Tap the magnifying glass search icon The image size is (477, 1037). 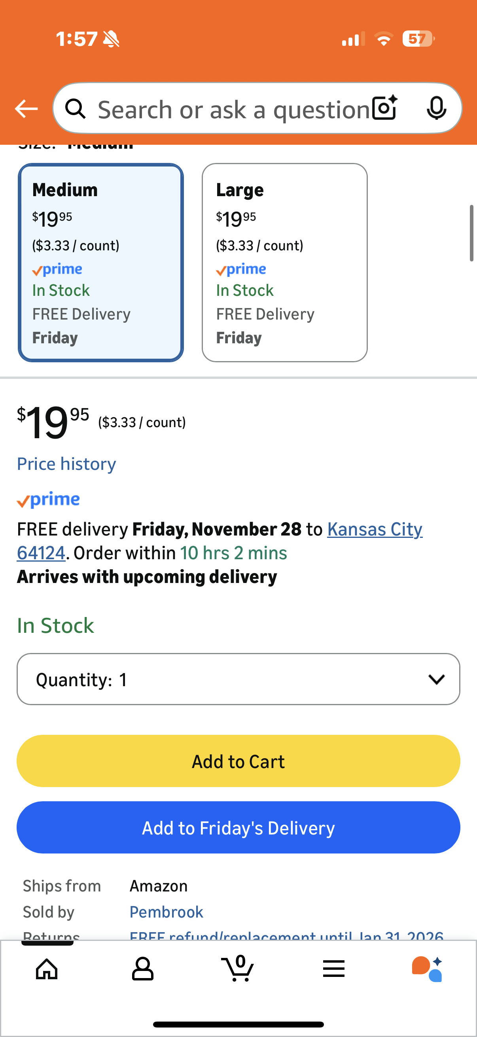[x=75, y=109]
